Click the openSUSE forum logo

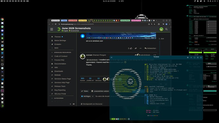[59, 29]
